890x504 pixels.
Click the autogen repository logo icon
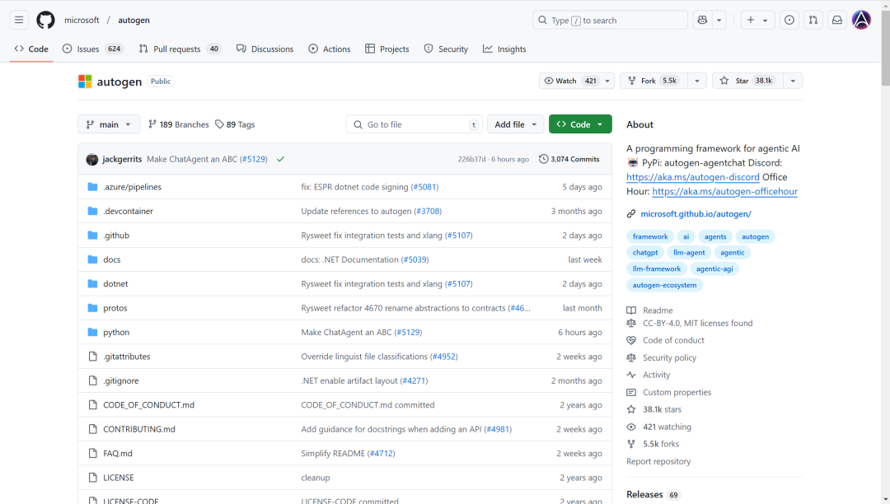coord(85,82)
